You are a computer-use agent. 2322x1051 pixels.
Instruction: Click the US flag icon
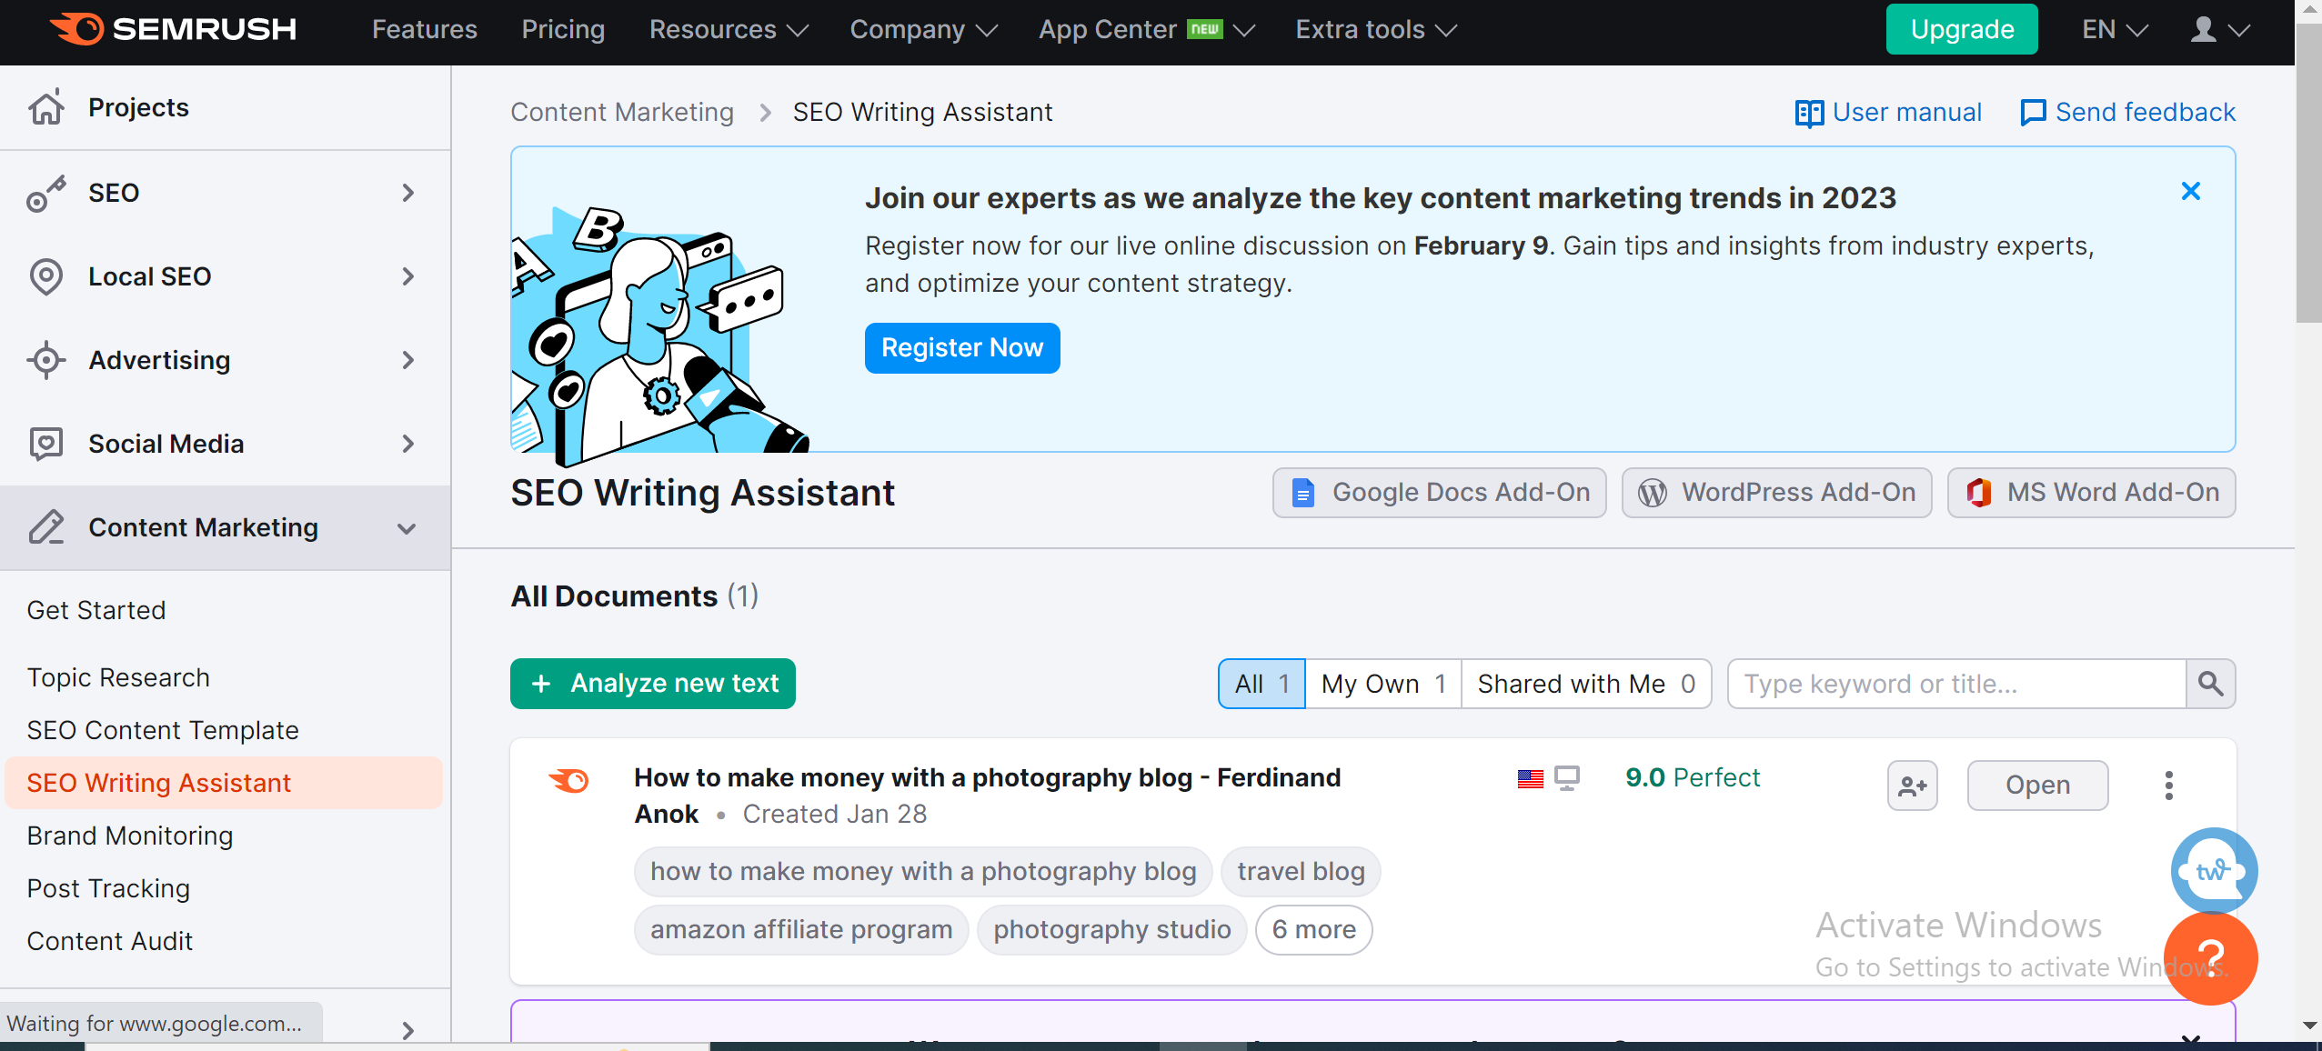(x=1531, y=779)
